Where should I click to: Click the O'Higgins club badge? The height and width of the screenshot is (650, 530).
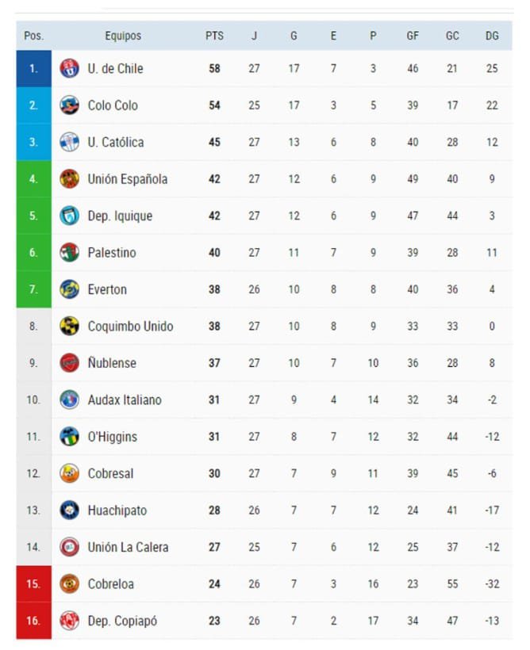[70, 437]
